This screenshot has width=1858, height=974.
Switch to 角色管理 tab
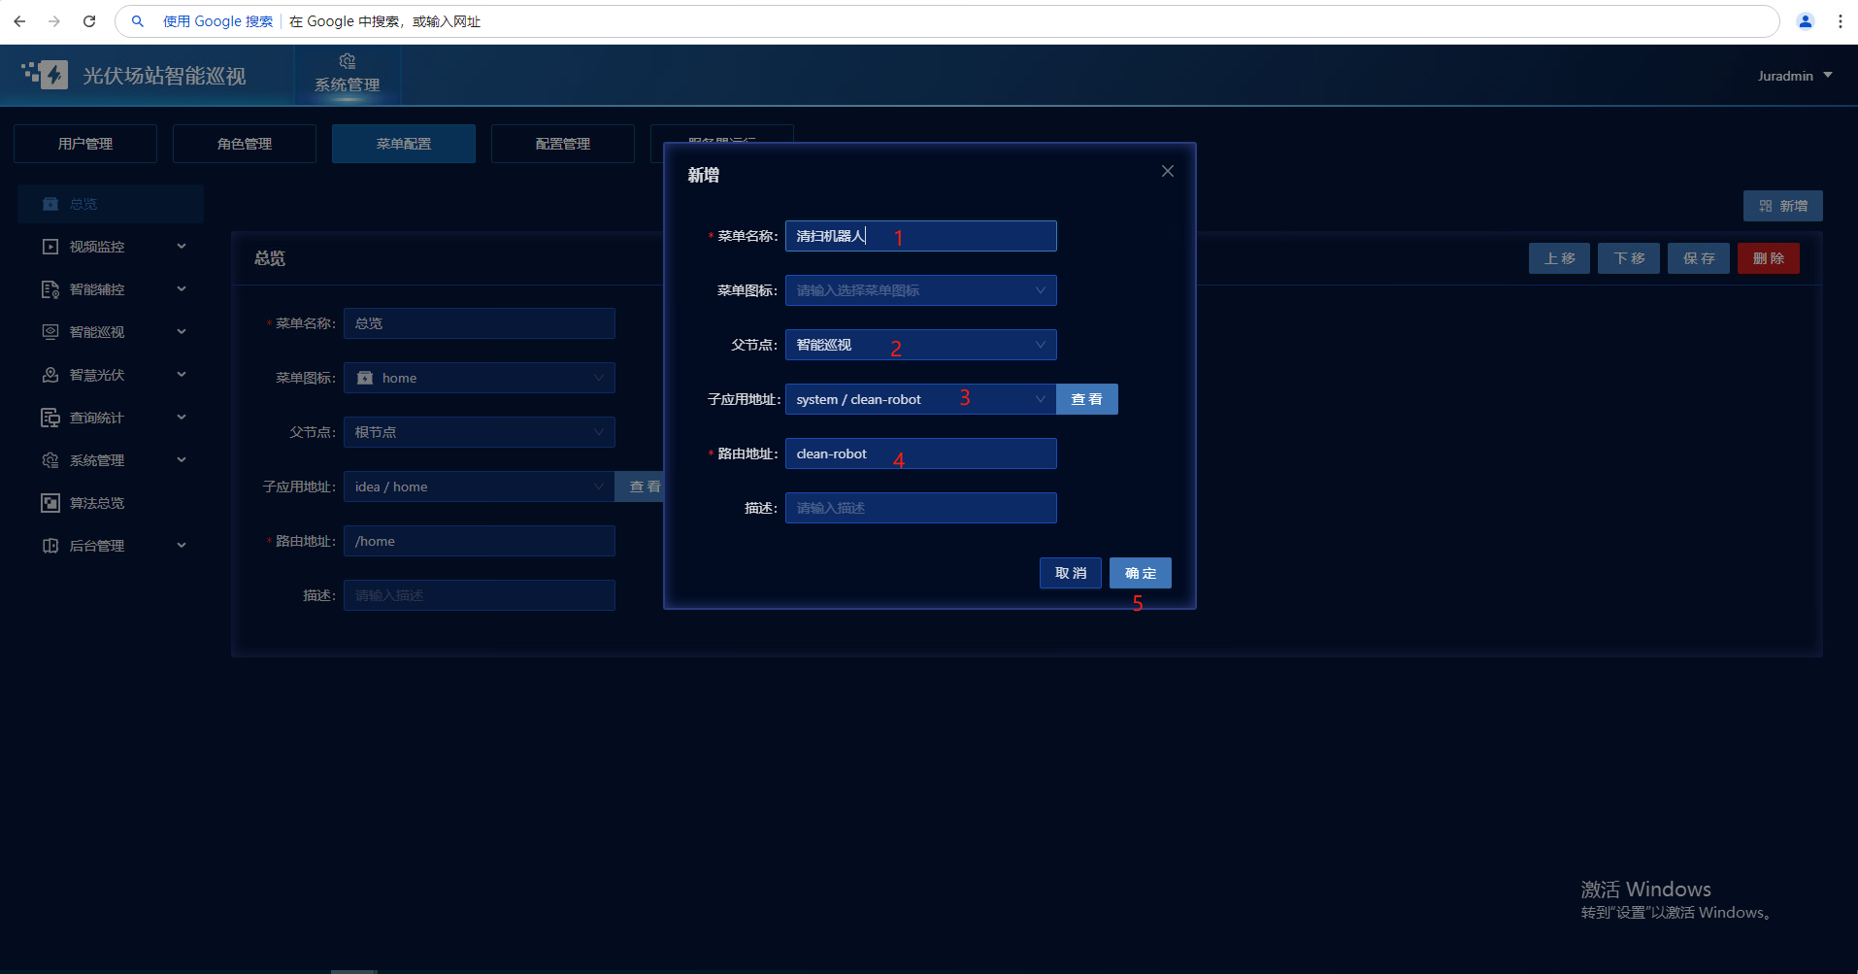pyautogui.click(x=245, y=144)
